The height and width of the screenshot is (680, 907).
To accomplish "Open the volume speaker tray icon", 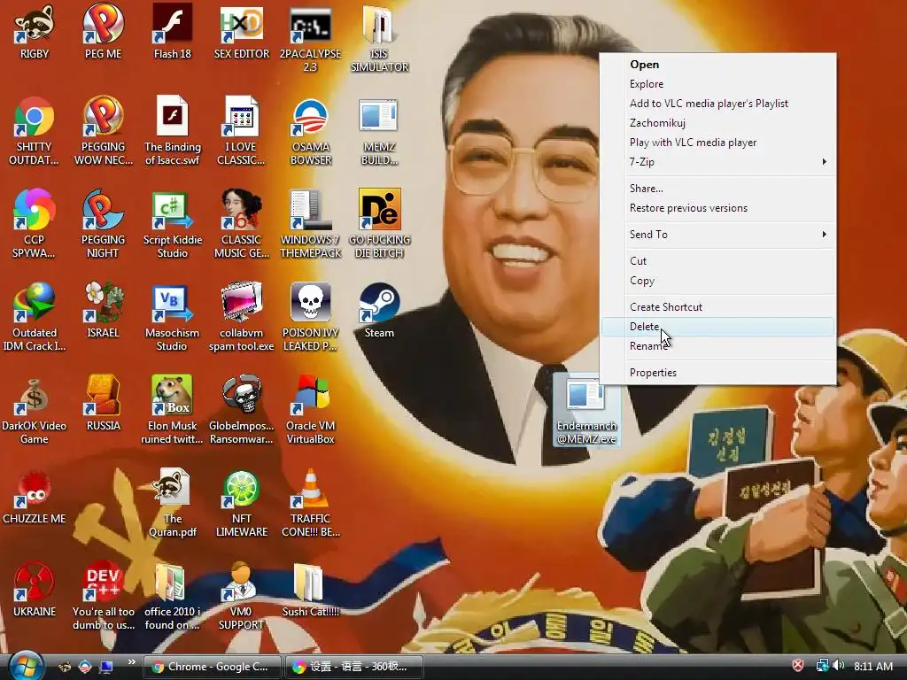I will tap(839, 666).
